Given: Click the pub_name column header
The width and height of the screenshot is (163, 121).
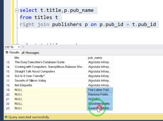Looking at the screenshot, I should coord(100,58).
